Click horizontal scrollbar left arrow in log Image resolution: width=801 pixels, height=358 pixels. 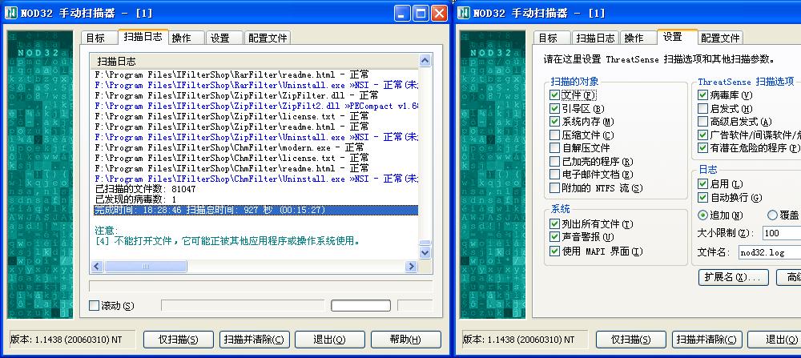point(97,266)
